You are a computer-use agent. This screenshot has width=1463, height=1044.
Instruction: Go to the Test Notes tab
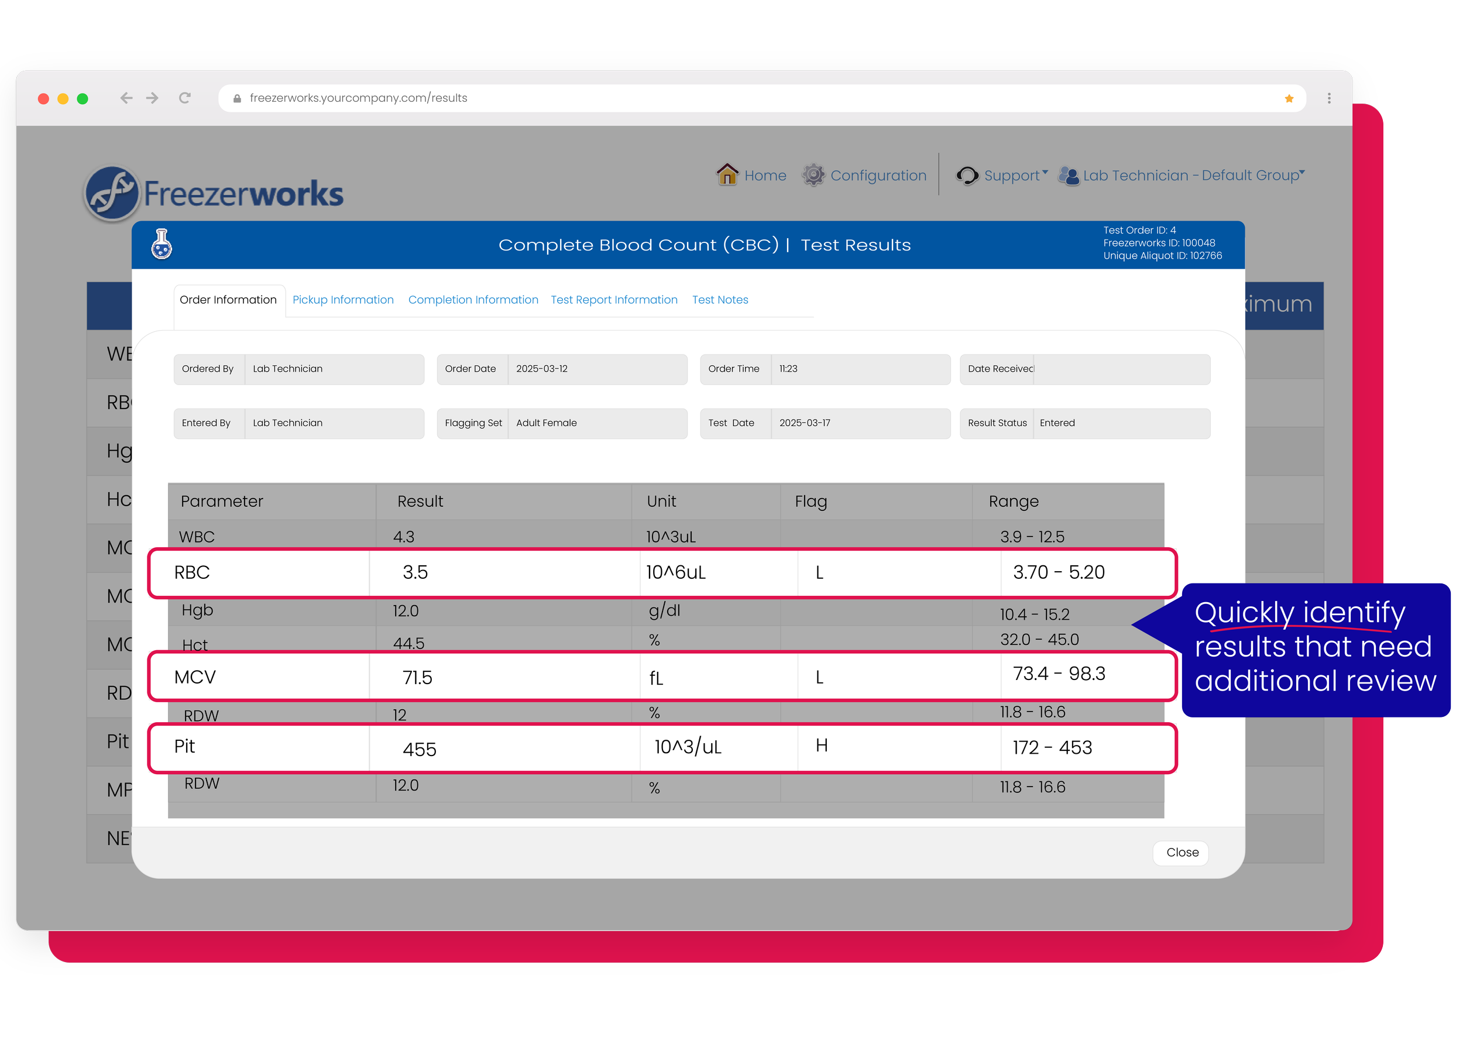pyautogui.click(x=720, y=300)
